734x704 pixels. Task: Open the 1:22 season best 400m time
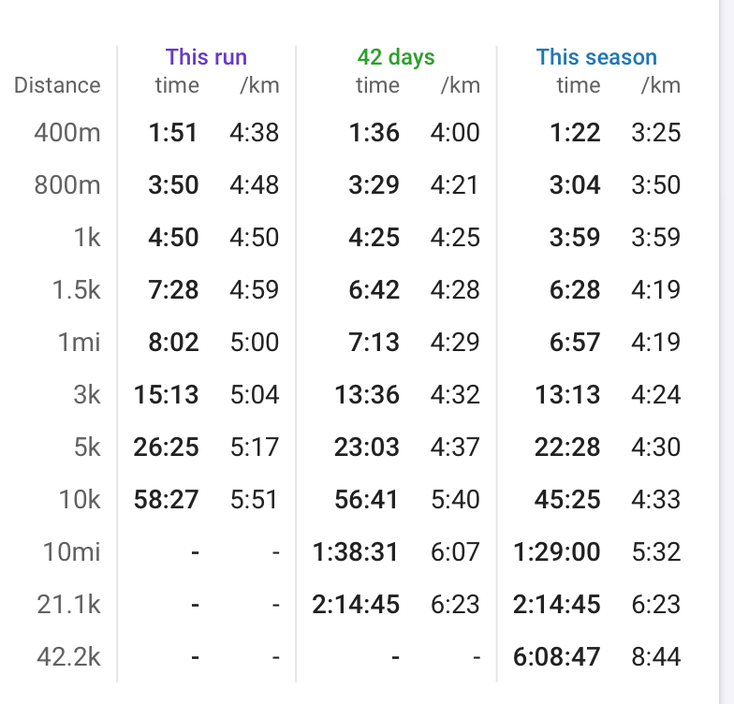coord(575,133)
